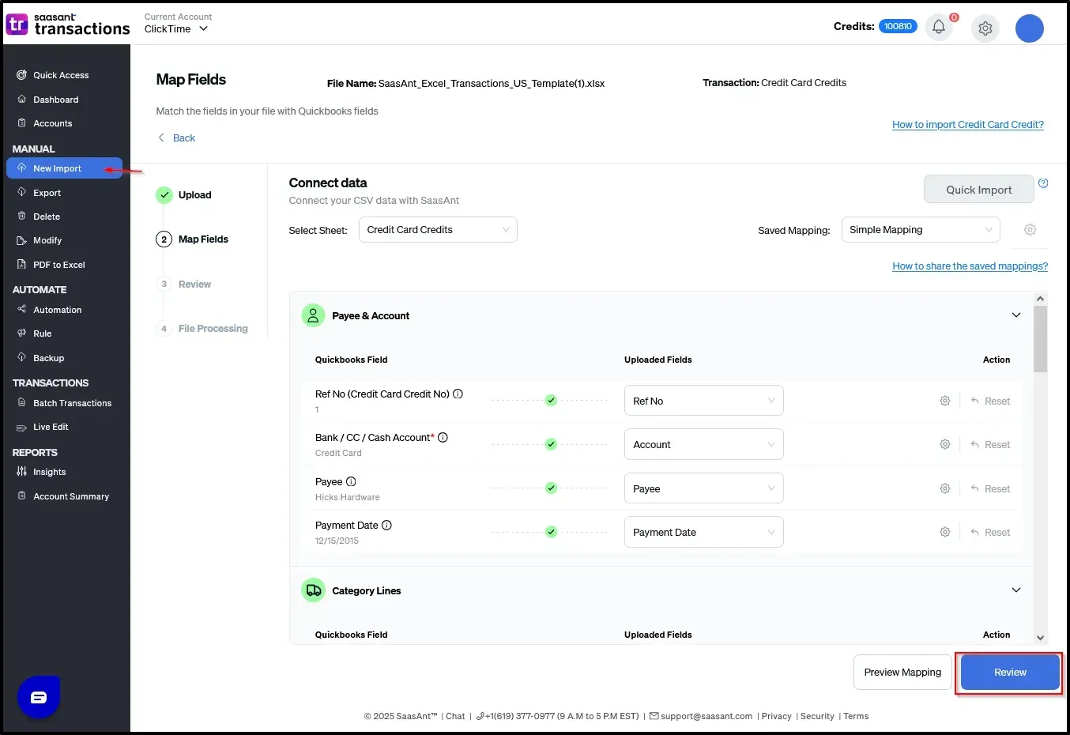
Task: Click info icon next to Bank / CC / Cash Account
Action: pos(443,437)
